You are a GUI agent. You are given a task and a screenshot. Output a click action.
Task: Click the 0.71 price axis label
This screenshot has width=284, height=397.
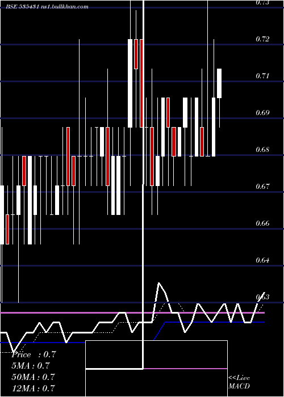tap(262, 75)
